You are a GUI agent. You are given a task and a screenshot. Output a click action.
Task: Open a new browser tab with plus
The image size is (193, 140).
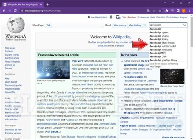[x=48, y=5]
